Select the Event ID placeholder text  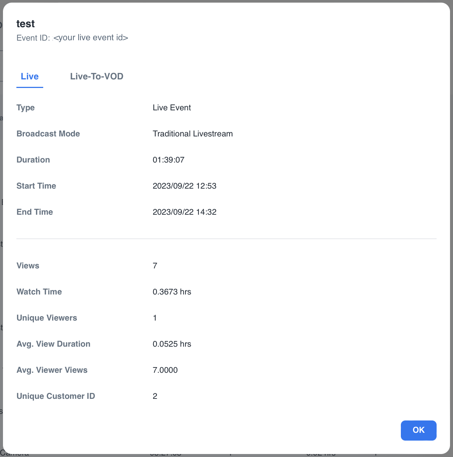point(91,38)
